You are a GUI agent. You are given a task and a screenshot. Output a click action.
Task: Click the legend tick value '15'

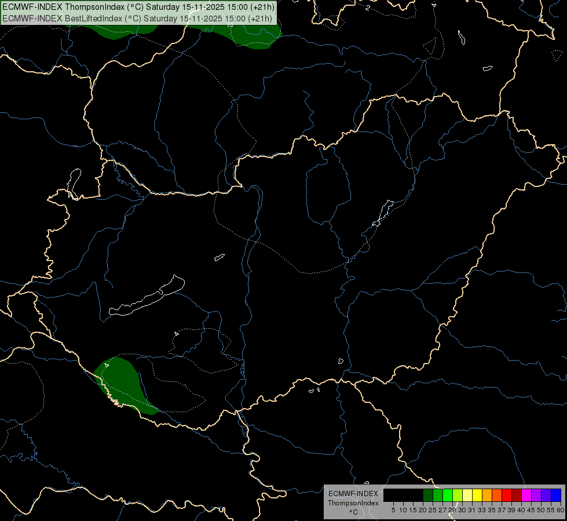(x=413, y=510)
